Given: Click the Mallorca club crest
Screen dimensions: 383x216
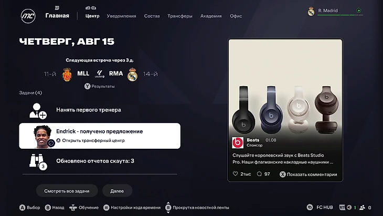Looking at the screenshot, I should pos(67,74).
